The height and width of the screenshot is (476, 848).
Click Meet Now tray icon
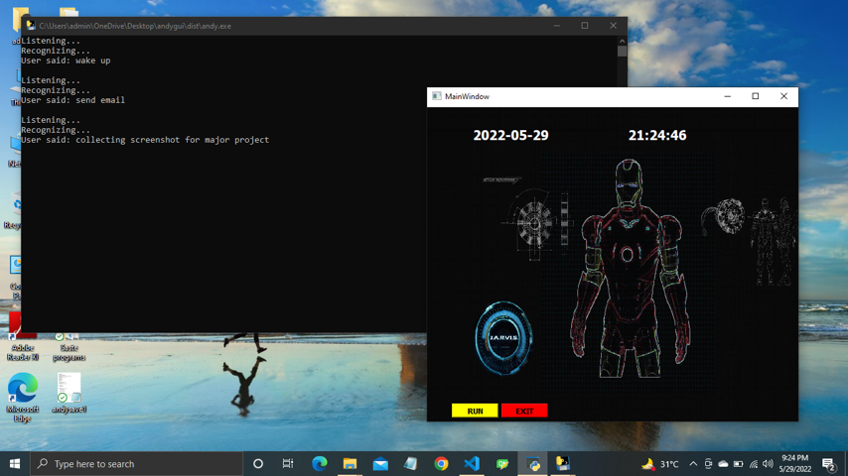click(x=708, y=463)
